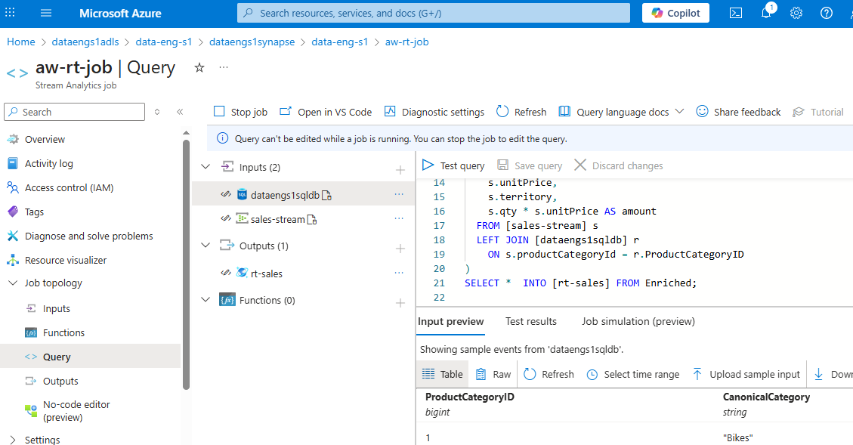The width and height of the screenshot is (853, 445).
Task: Open Tags in the resource menu
Action: click(34, 212)
